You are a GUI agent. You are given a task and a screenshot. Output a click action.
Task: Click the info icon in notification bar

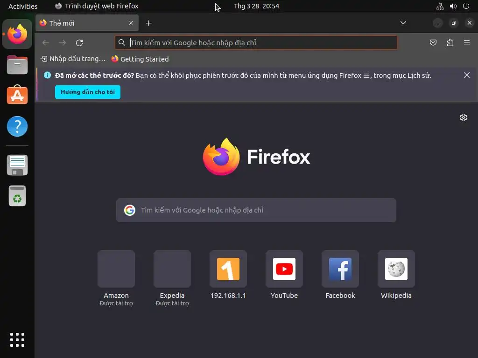tap(47, 75)
